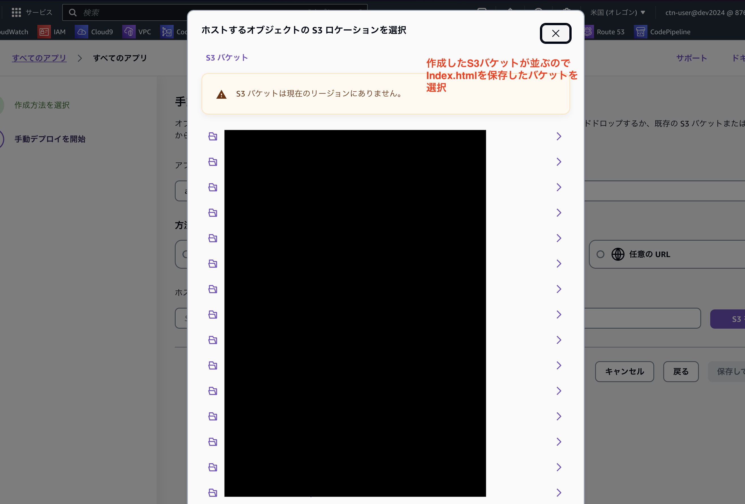Select the first S3 bucket folder icon
Screen dimensions: 745x504
[212, 136]
